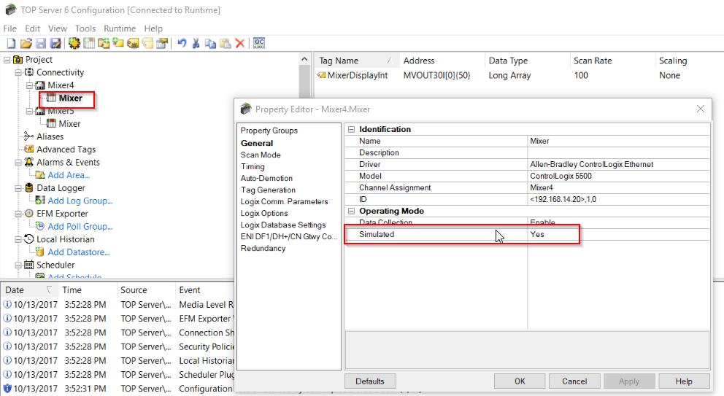Click the Simulated value Yes field

pyautogui.click(x=618, y=234)
